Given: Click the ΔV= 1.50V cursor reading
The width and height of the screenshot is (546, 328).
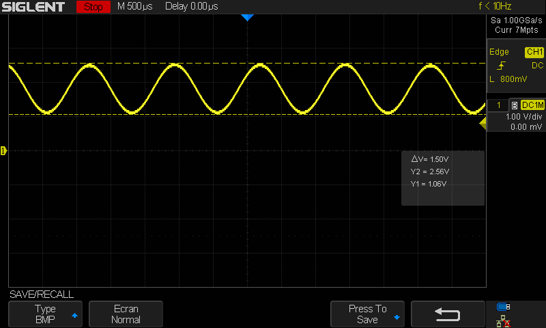Looking at the screenshot, I should (430, 159).
